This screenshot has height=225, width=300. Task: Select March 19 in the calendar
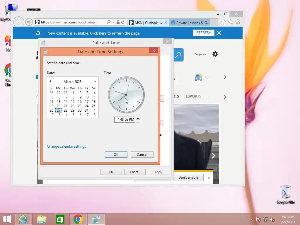[x=52, y=106]
